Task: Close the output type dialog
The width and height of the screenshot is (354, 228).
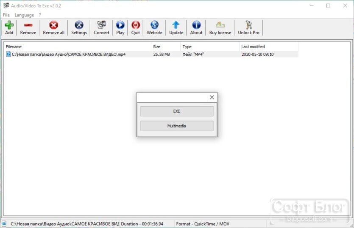Action: (212, 97)
